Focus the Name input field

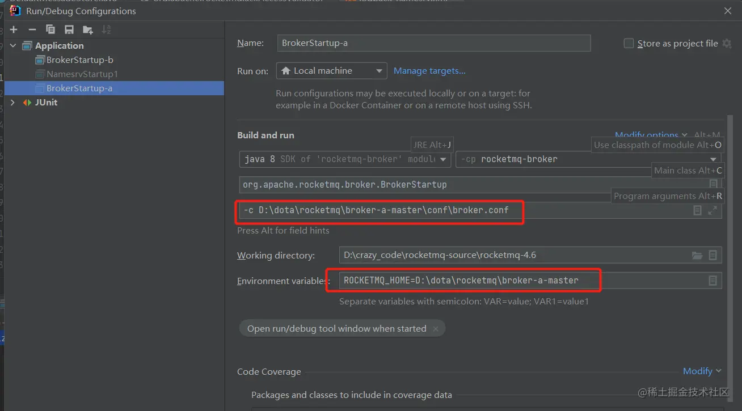point(434,43)
